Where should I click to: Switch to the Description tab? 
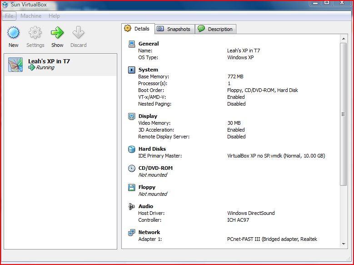click(x=215, y=29)
